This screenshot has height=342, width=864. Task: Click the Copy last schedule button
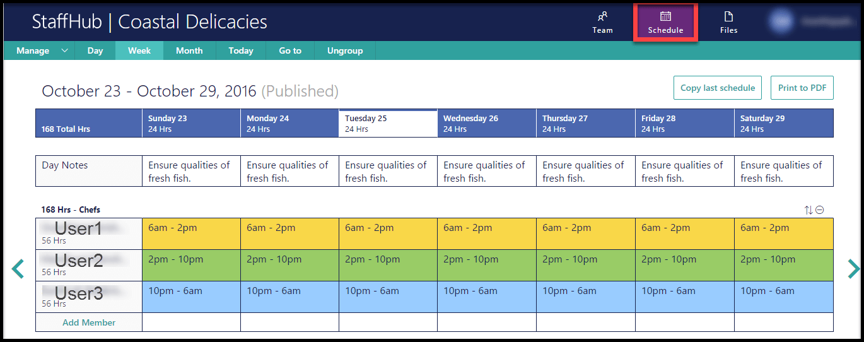tap(717, 88)
